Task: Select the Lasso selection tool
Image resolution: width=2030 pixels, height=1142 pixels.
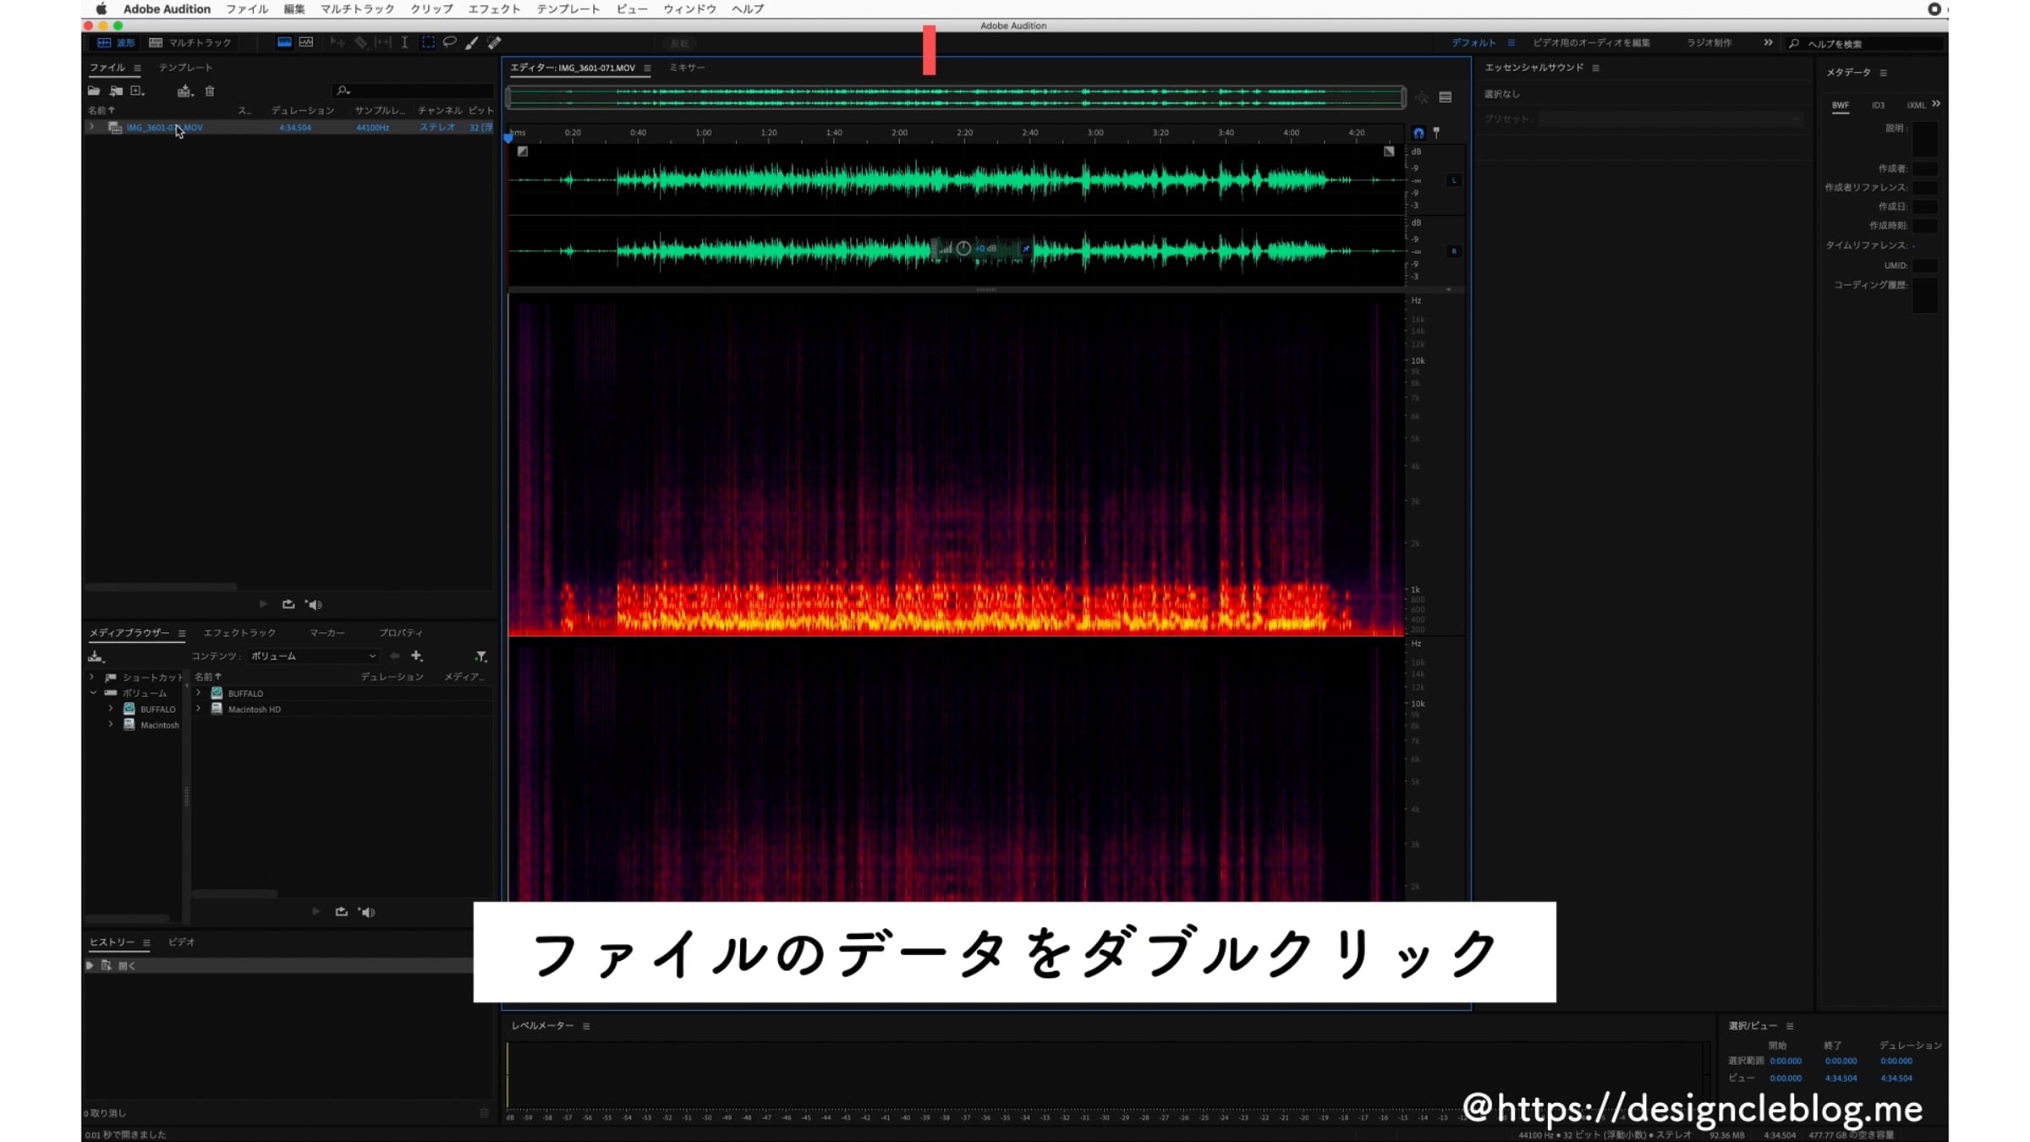Action: pos(450,42)
